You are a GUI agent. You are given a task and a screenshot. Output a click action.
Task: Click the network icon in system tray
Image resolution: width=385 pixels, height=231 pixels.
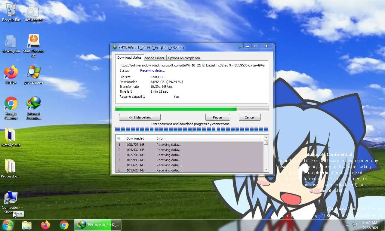(355, 225)
